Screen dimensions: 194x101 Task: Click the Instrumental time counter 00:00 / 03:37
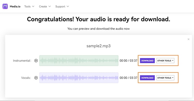[128, 60]
